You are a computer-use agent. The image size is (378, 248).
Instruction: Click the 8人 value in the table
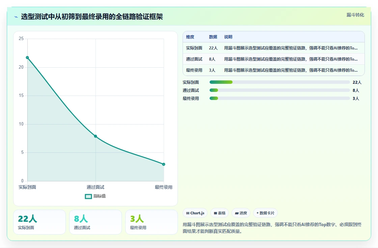[x=212, y=59]
